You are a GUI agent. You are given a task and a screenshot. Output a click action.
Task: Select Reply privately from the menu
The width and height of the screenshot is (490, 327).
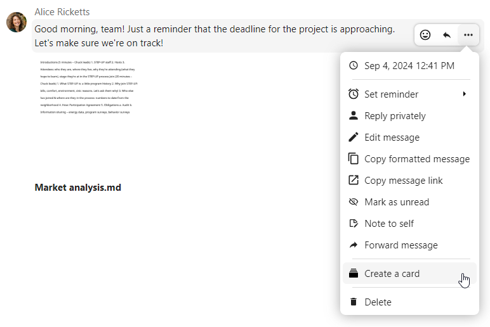(395, 116)
